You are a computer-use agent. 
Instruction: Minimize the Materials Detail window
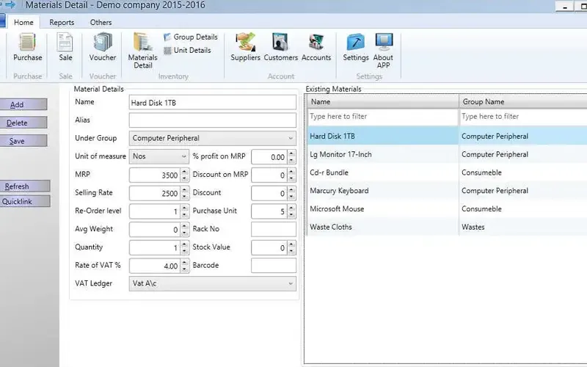point(564,7)
